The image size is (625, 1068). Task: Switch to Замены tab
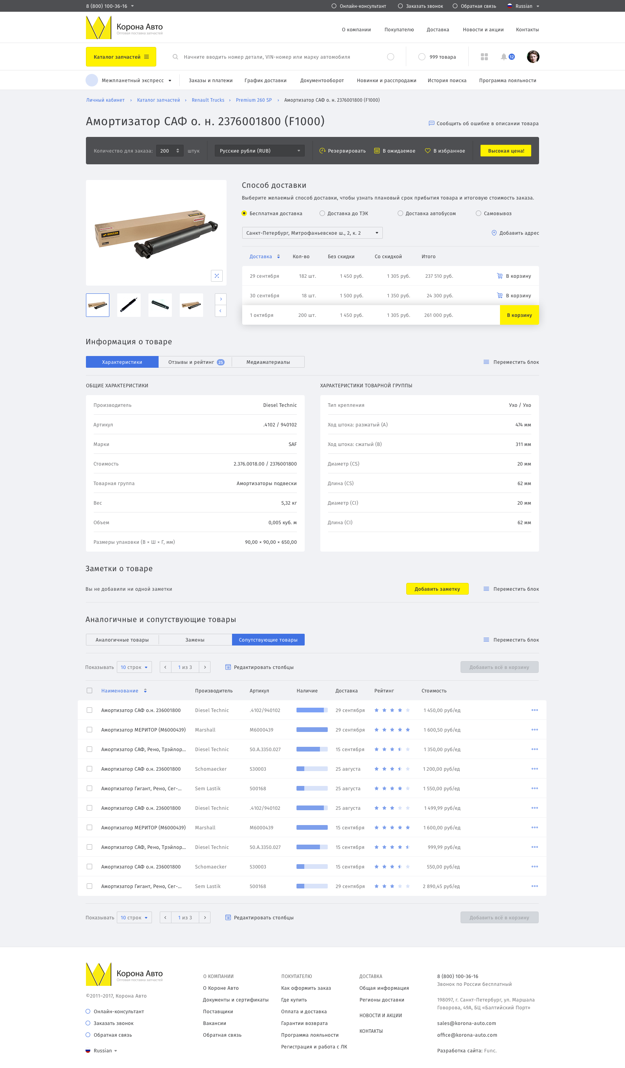click(x=195, y=640)
